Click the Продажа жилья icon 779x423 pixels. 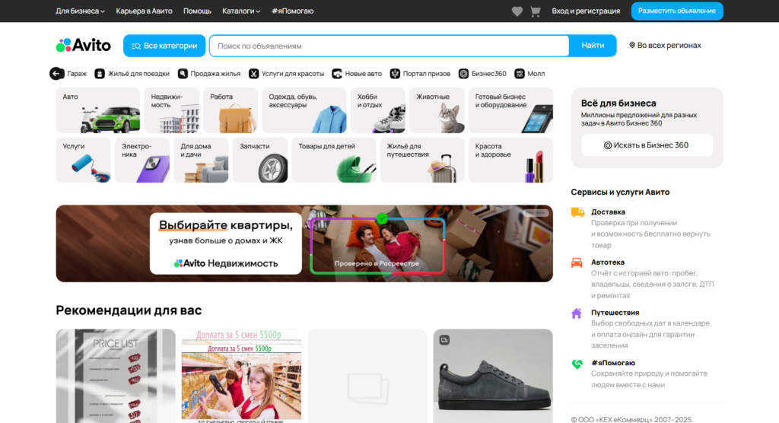tap(183, 74)
